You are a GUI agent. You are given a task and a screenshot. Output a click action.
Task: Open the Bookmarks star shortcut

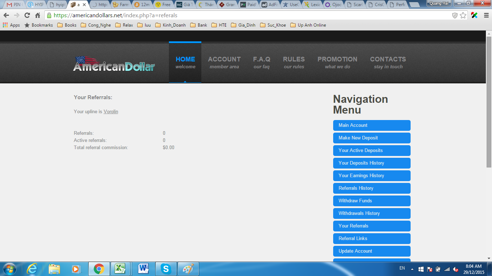tap(39, 25)
